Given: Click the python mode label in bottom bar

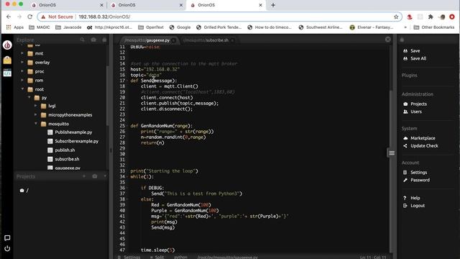Looking at the screenshot, I should coord(180,257).
